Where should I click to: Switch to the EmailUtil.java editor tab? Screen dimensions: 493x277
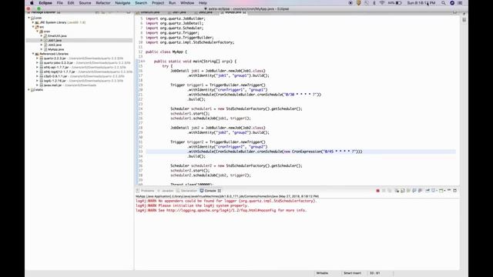pos(150,12)
